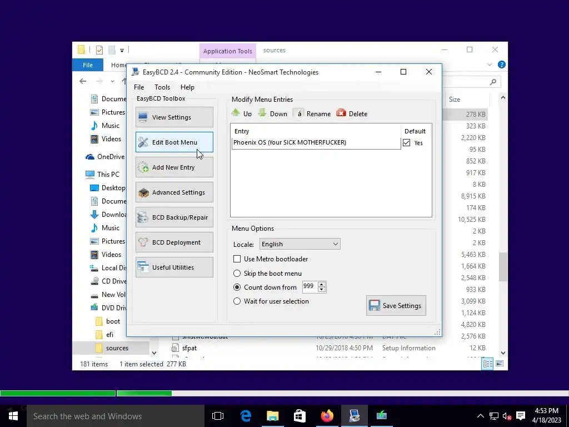Image resolution: width=569 pixels, height=427 pixels.
Task: Show hidden system tray icons
Action: (x=480, y=416)
